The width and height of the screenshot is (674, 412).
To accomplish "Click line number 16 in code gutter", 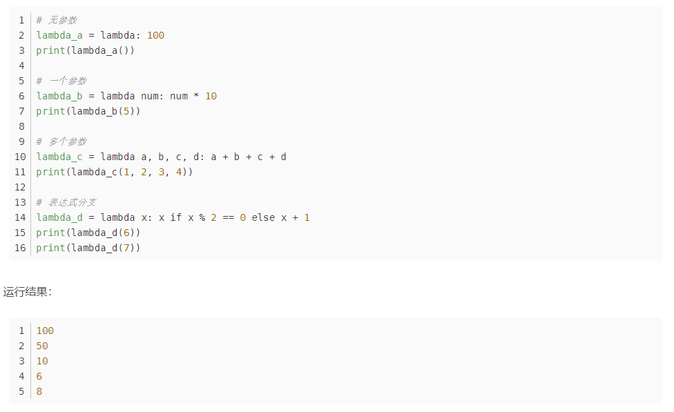I will (19, 248).
